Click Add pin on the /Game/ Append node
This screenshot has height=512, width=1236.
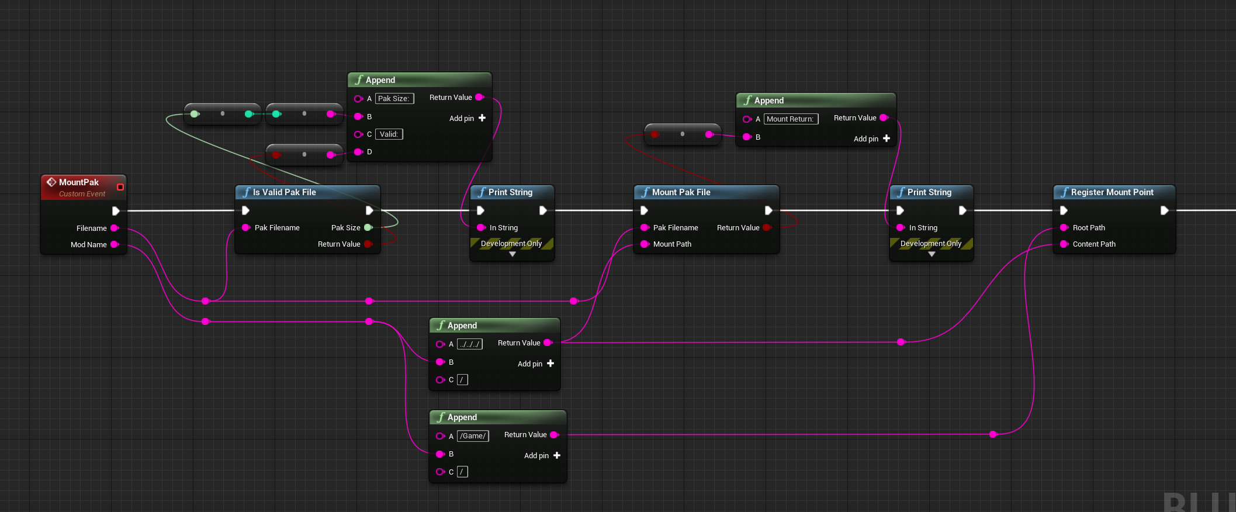coord(542,455)
